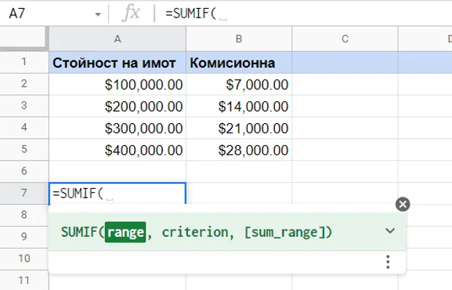Select the row 8 header
This screenshot has height=290, width=452.
pos(24,215)
